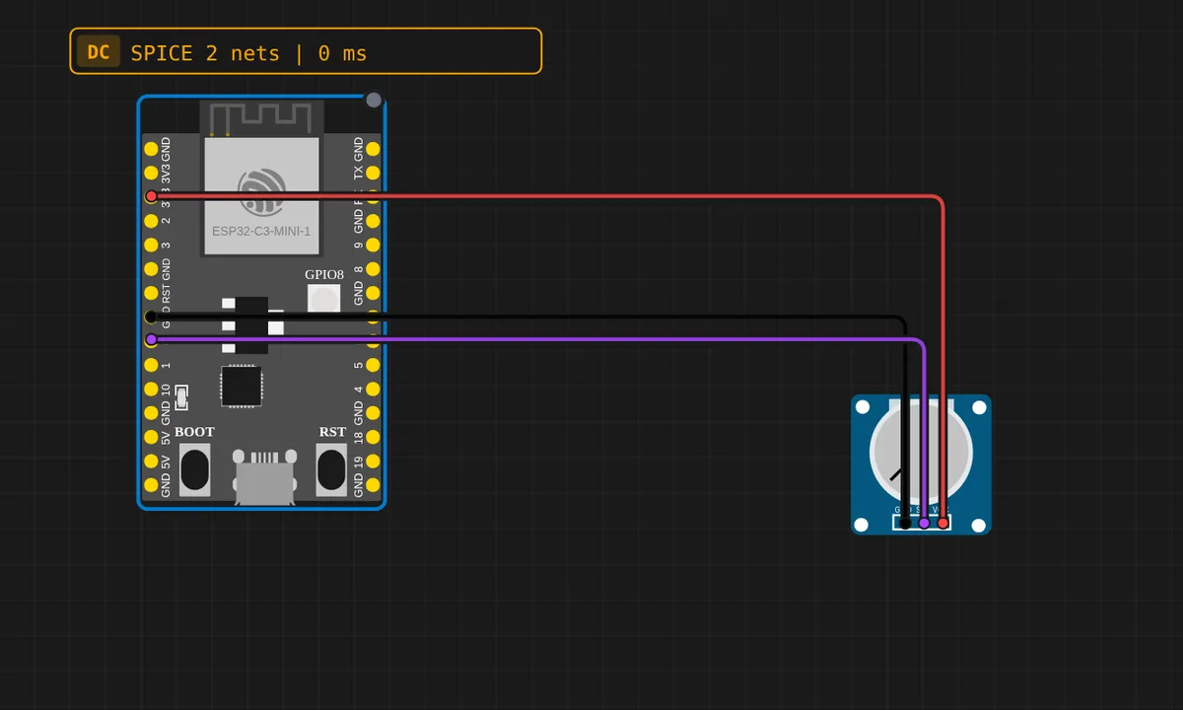Select the purple signal wire
The image size is (1183, 710).
tap(537, 339)
